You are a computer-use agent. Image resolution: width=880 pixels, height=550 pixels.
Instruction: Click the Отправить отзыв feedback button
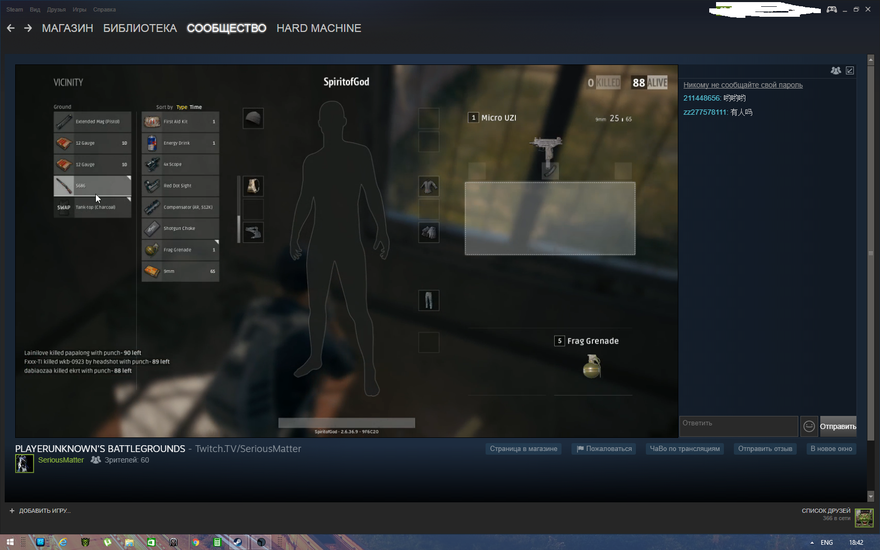point(765,449)
